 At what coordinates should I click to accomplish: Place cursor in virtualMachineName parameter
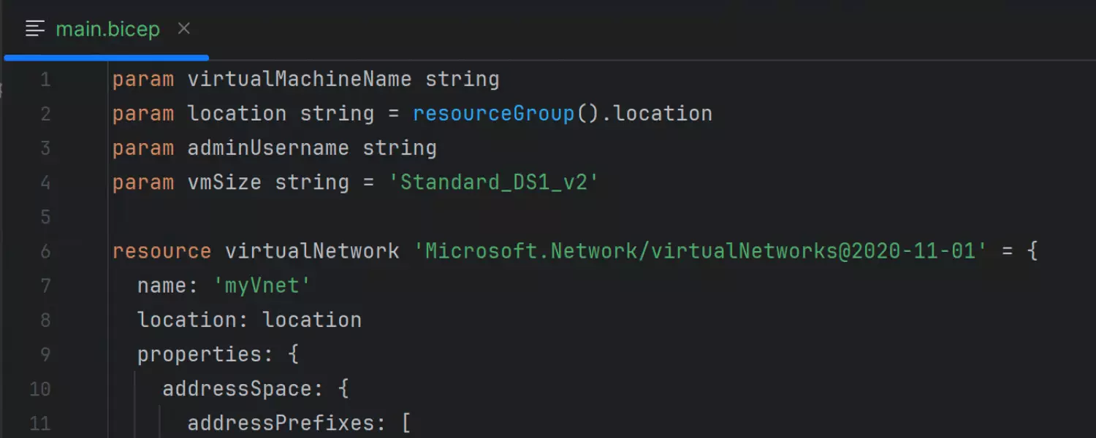[300, 80]
